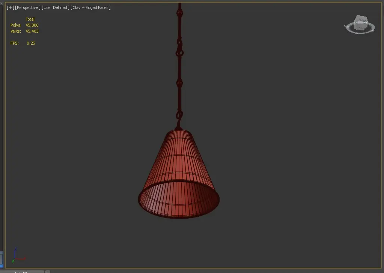Open the Perspective viewport view menu
Image resolution: width=384 pixels, height=273 pixels.
(28, 7)
